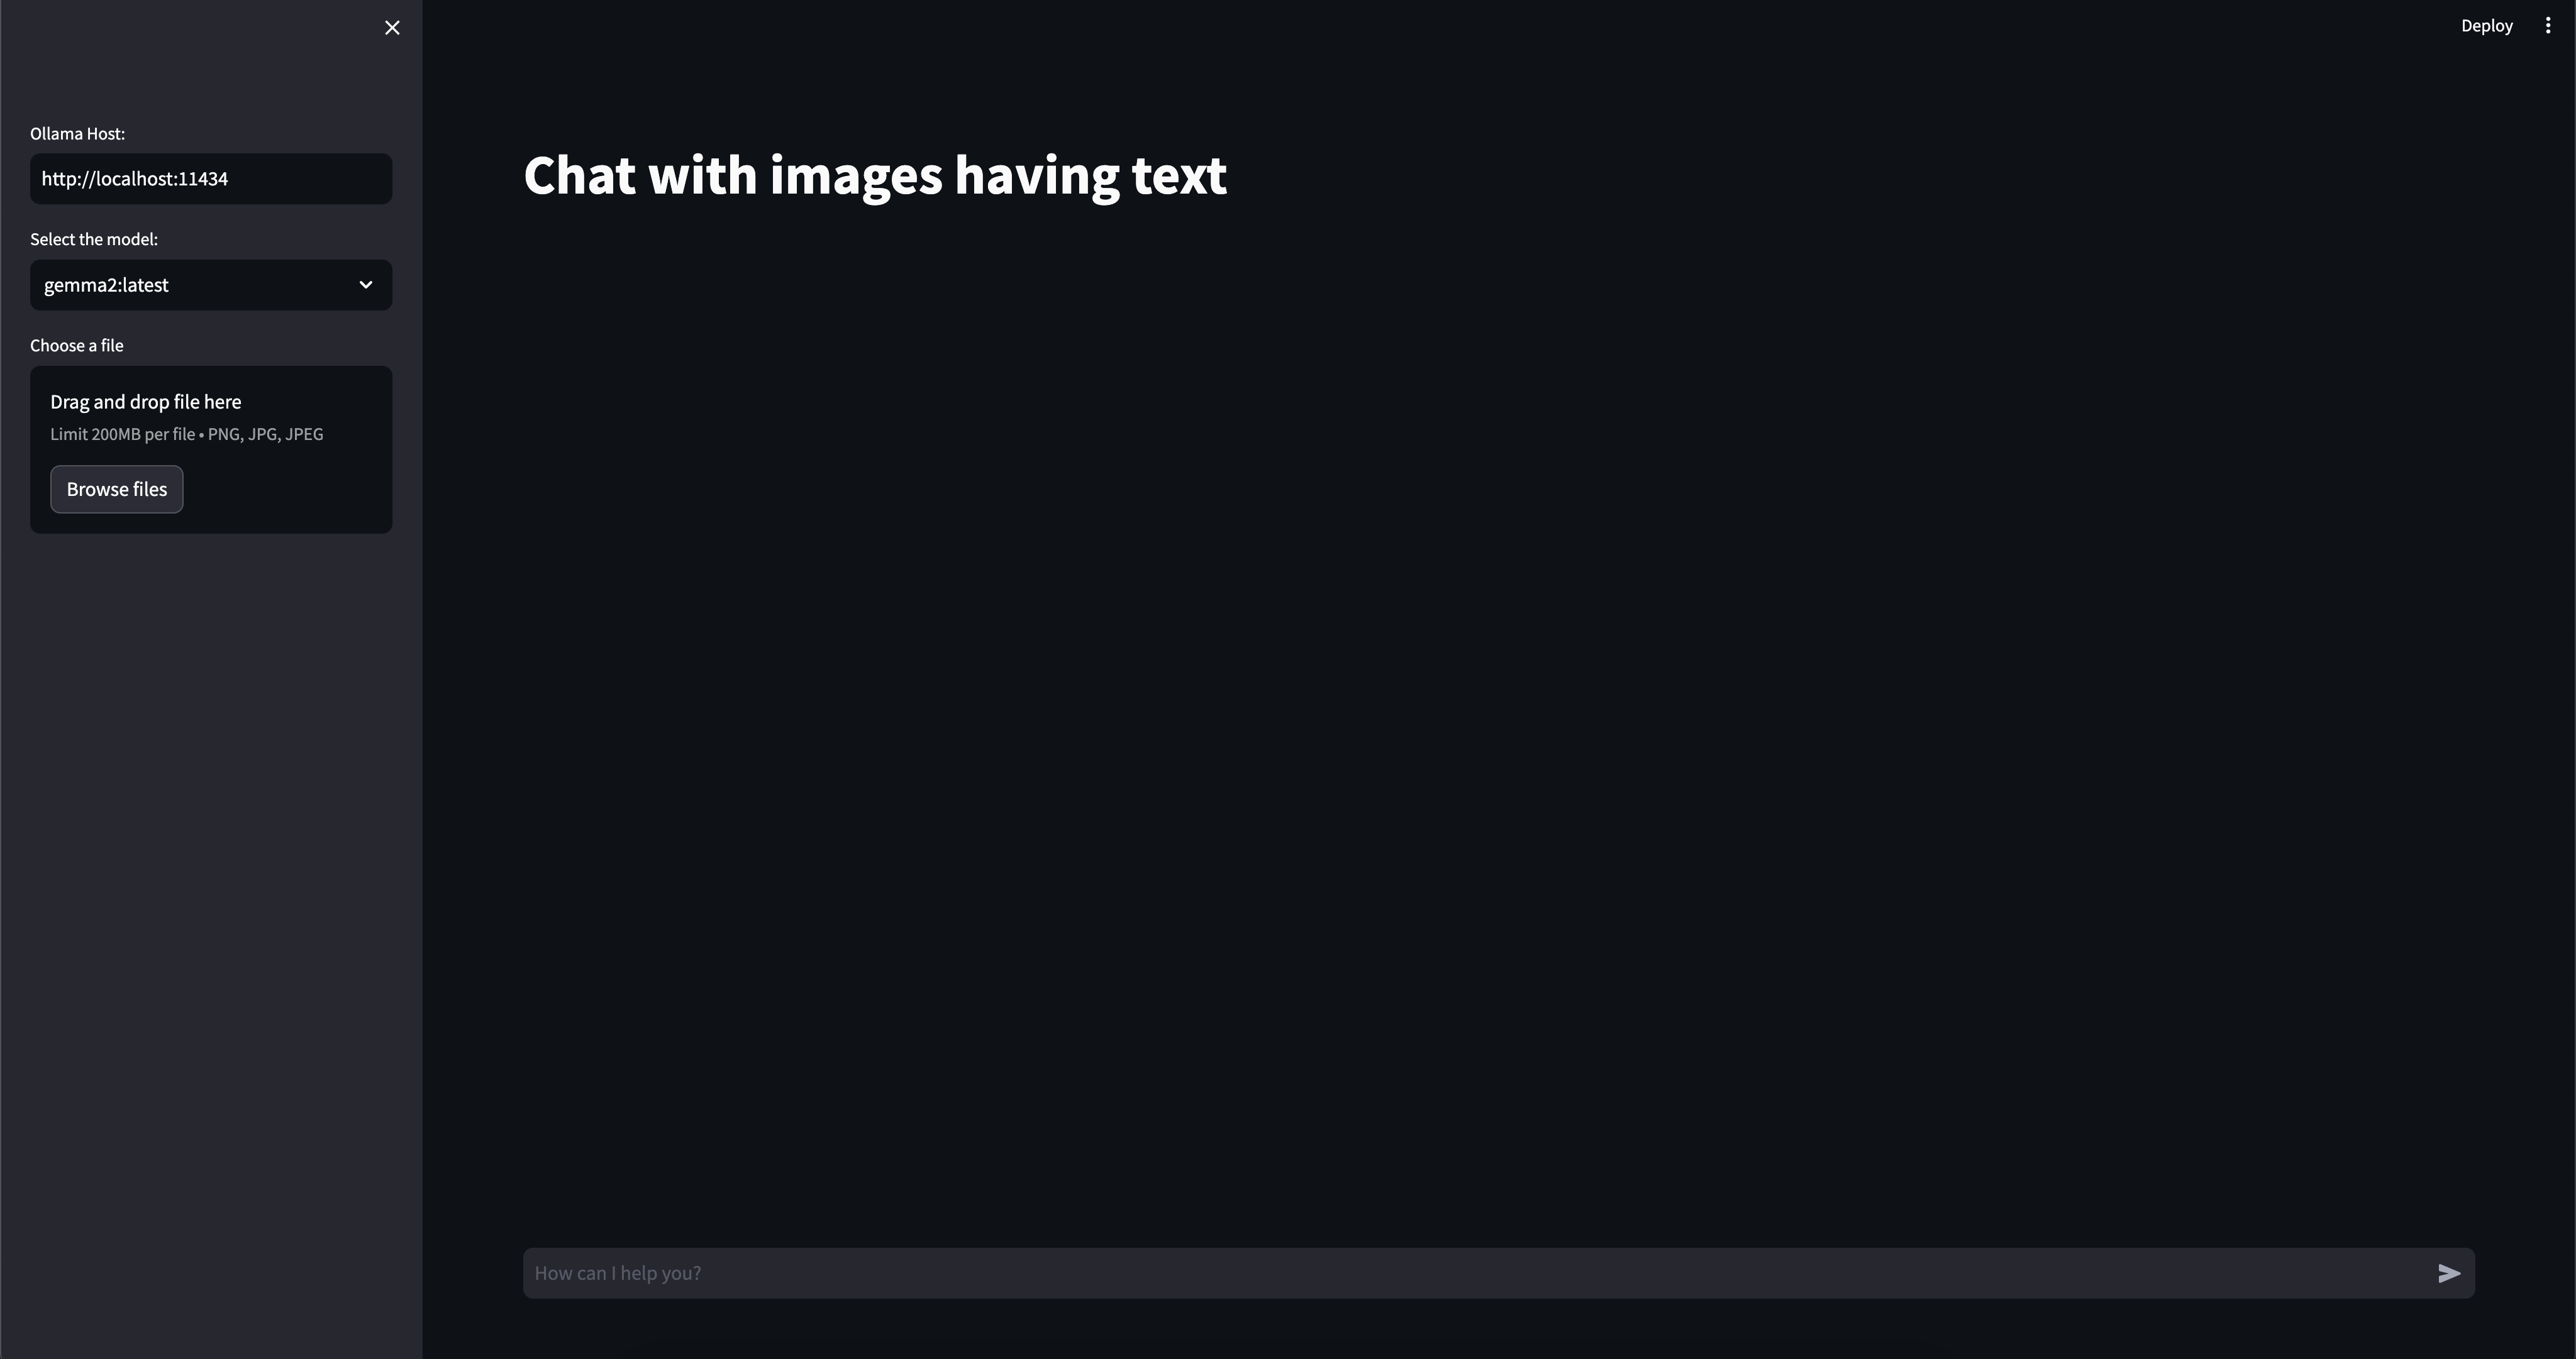Click the 'Select the model:' label

[94, 240]
